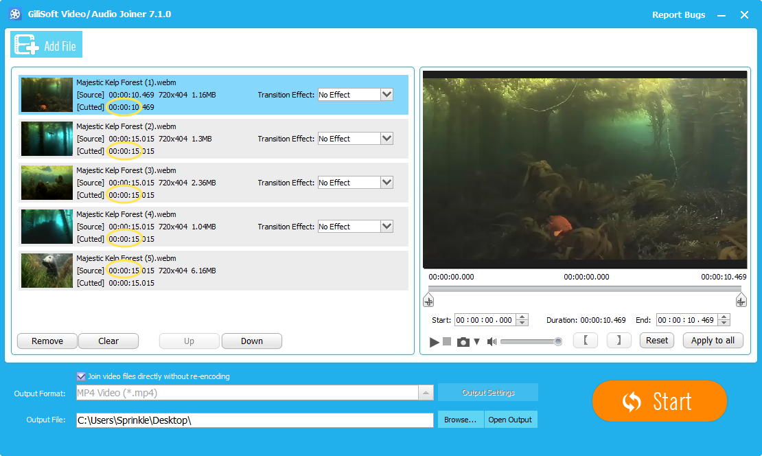Click the Output Settings button

click(x=488, y=392)
